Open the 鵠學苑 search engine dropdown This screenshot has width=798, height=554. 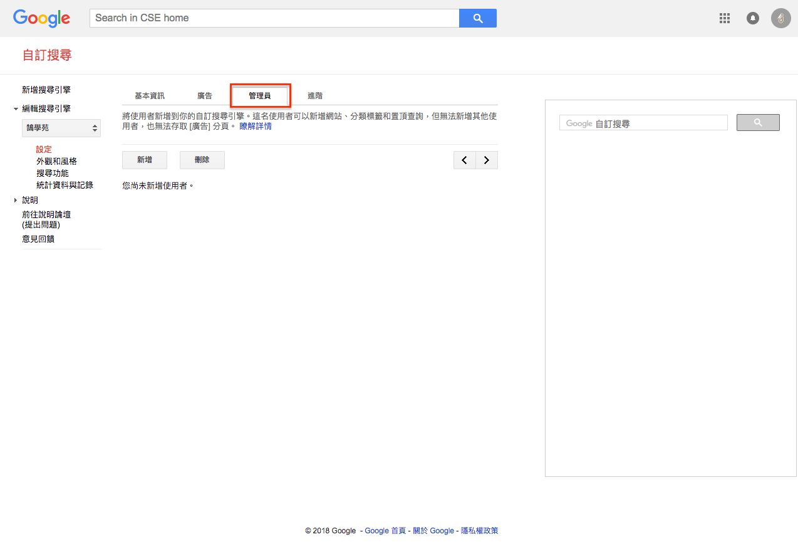61,128
